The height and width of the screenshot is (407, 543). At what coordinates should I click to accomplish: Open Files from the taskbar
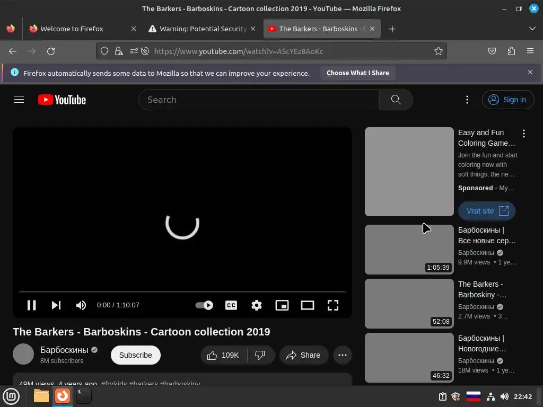click(x=41, y=396)
